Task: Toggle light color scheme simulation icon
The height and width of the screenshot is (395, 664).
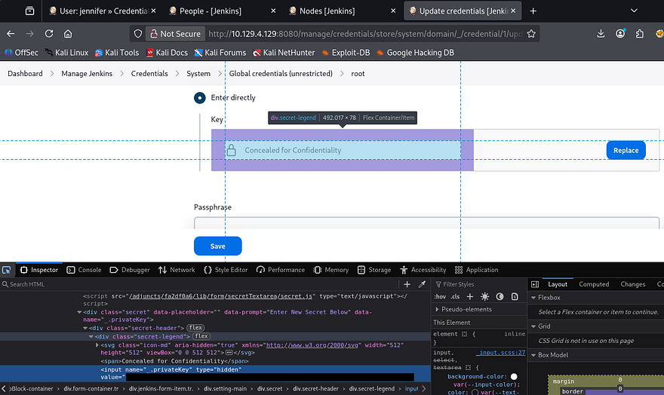Action: [x=484, y=297]
